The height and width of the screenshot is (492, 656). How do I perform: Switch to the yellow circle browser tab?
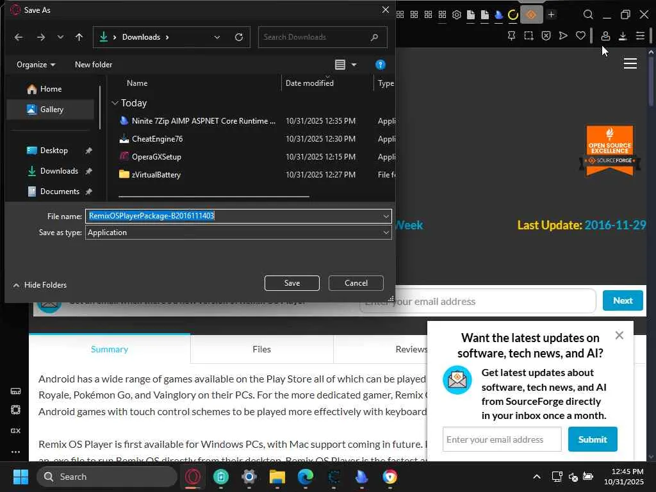click(513, 15)
